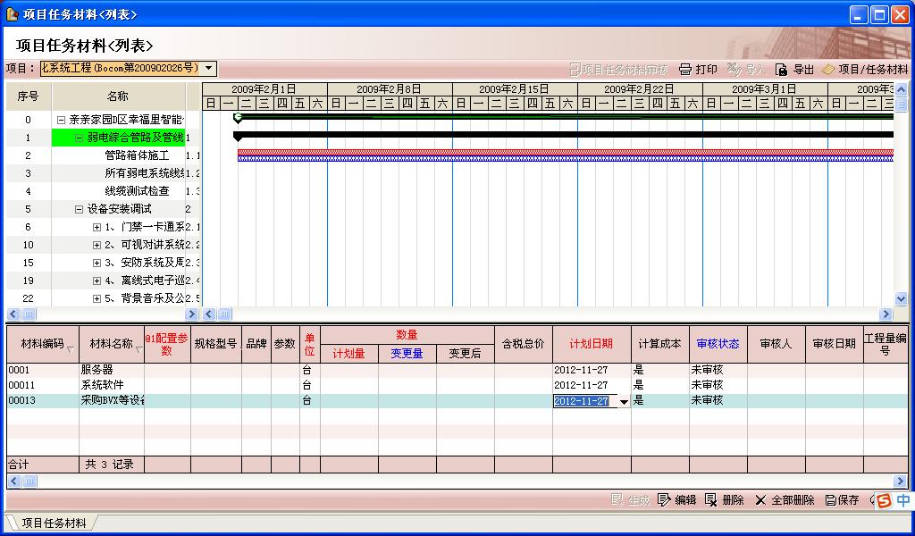Select the 管路箱体施工 task row

pyautogui.click(x=137, y=155)
